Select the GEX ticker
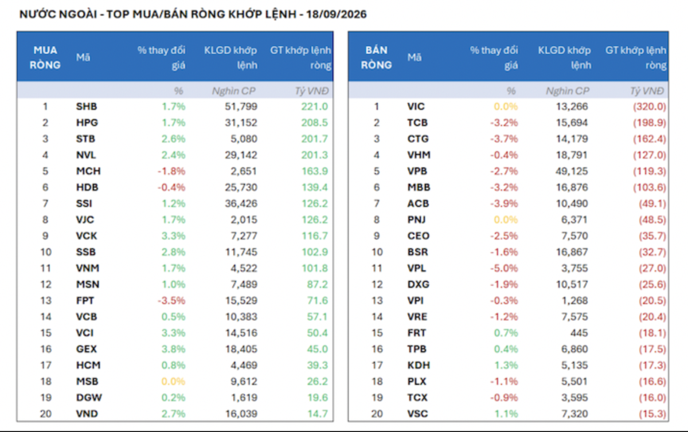The width and height of the screenshot is (688, 432). 87,349
